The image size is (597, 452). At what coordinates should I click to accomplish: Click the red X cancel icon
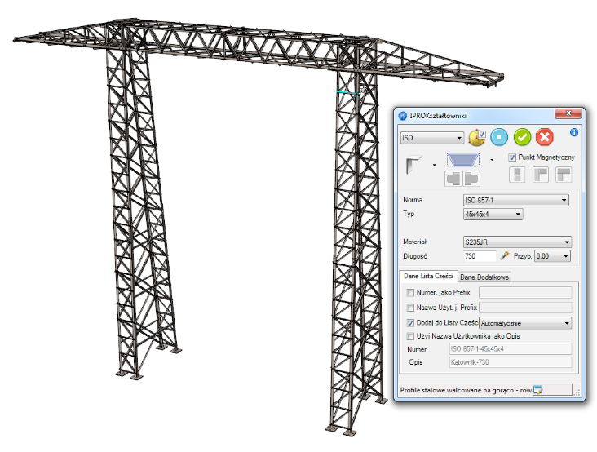(544, 138)
